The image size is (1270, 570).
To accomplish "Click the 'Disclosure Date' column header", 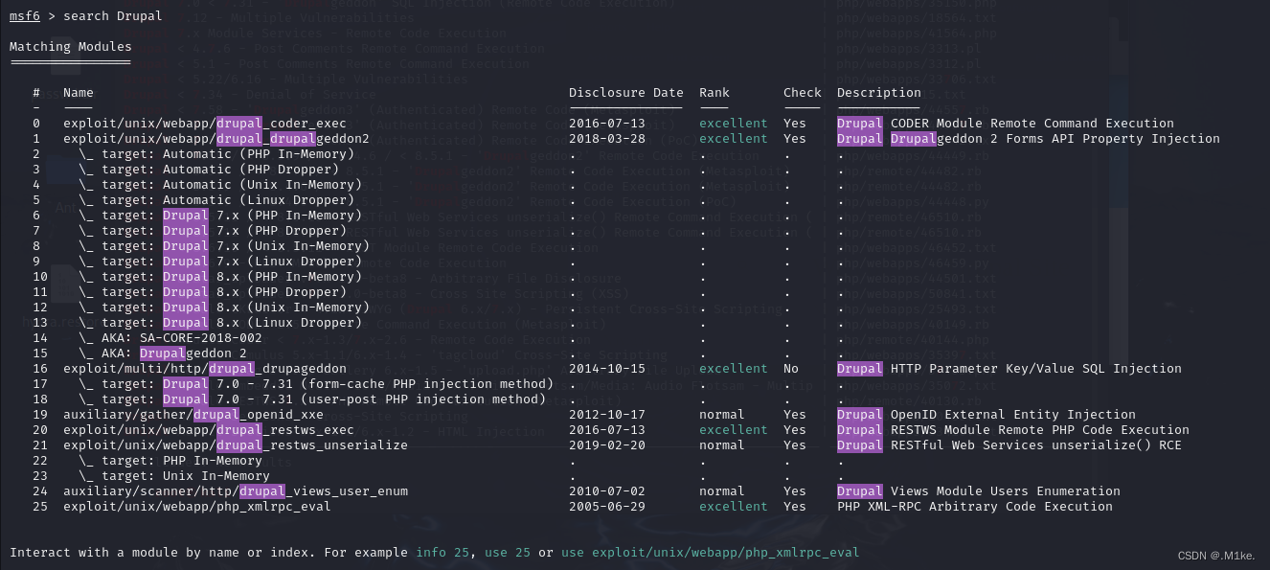I will pos(626,93).
